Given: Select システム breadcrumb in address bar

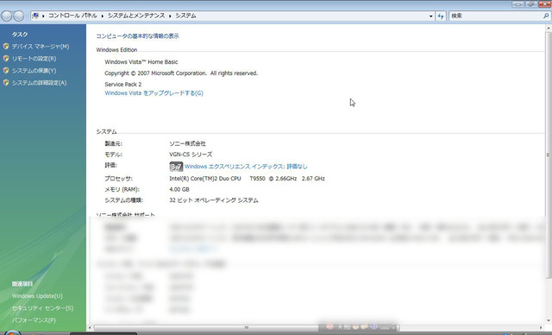Looking at the screenshot, I should 185,16.
